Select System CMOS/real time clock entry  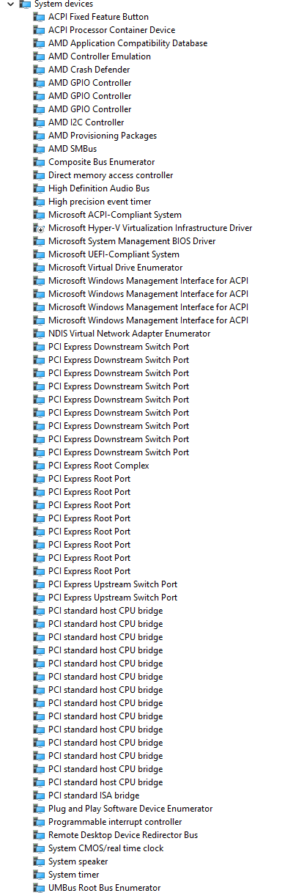106,848
